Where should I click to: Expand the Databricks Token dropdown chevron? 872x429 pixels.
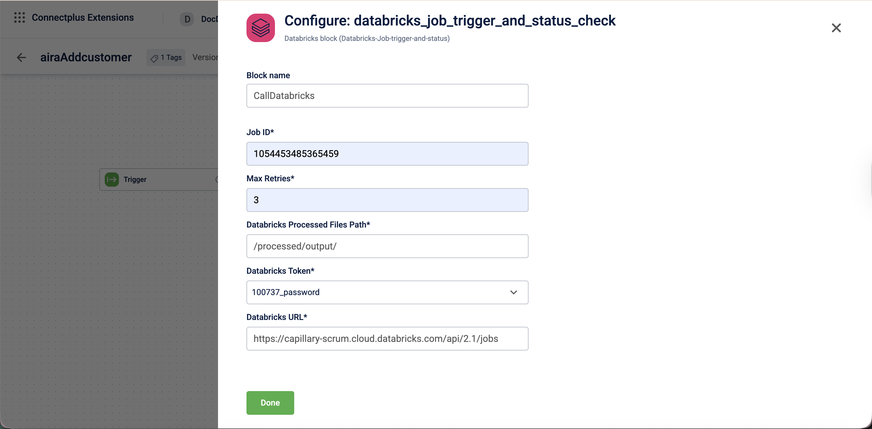[x=513, y=292]
